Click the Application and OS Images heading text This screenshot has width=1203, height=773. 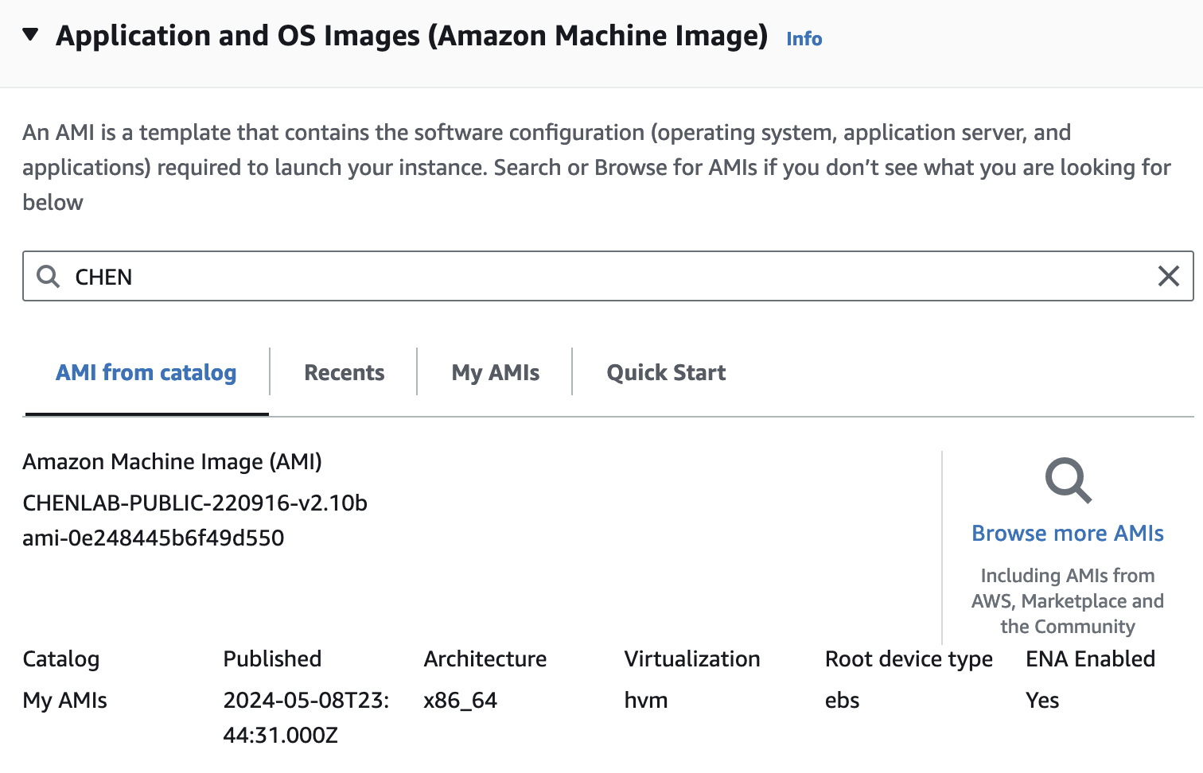[x=411, y=36]
